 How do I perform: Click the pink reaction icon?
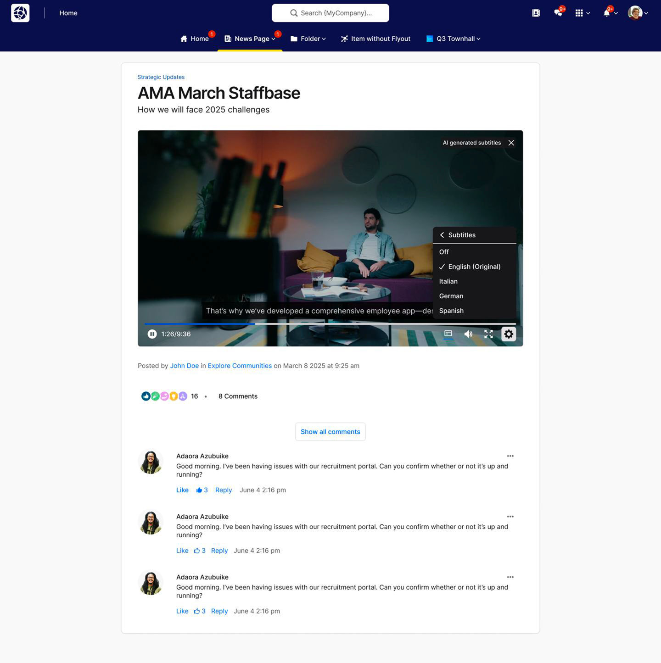coord(164,396)
